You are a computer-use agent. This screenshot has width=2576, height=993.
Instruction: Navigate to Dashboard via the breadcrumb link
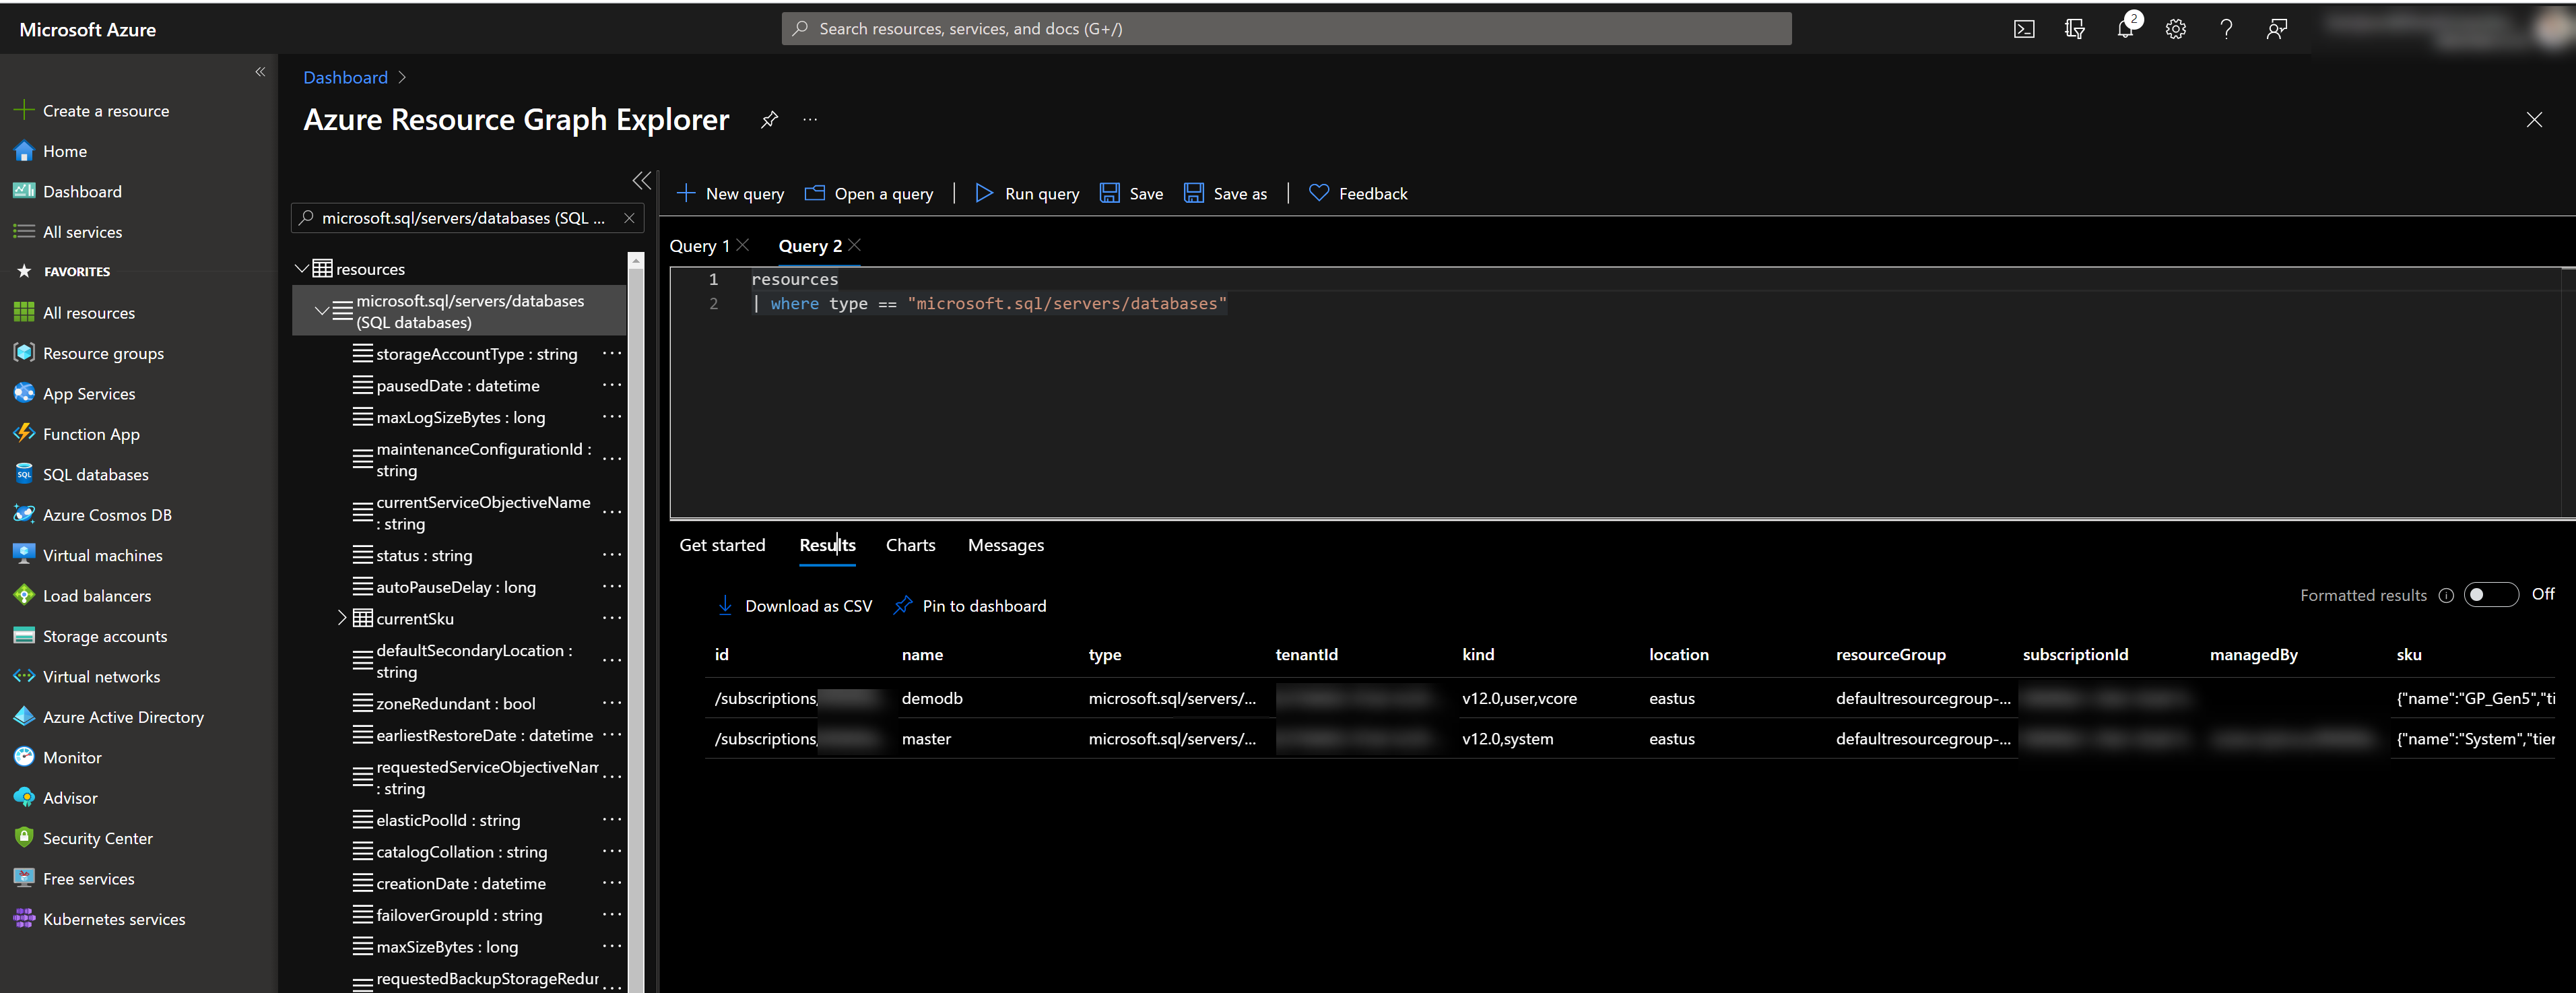click(344, 77)
